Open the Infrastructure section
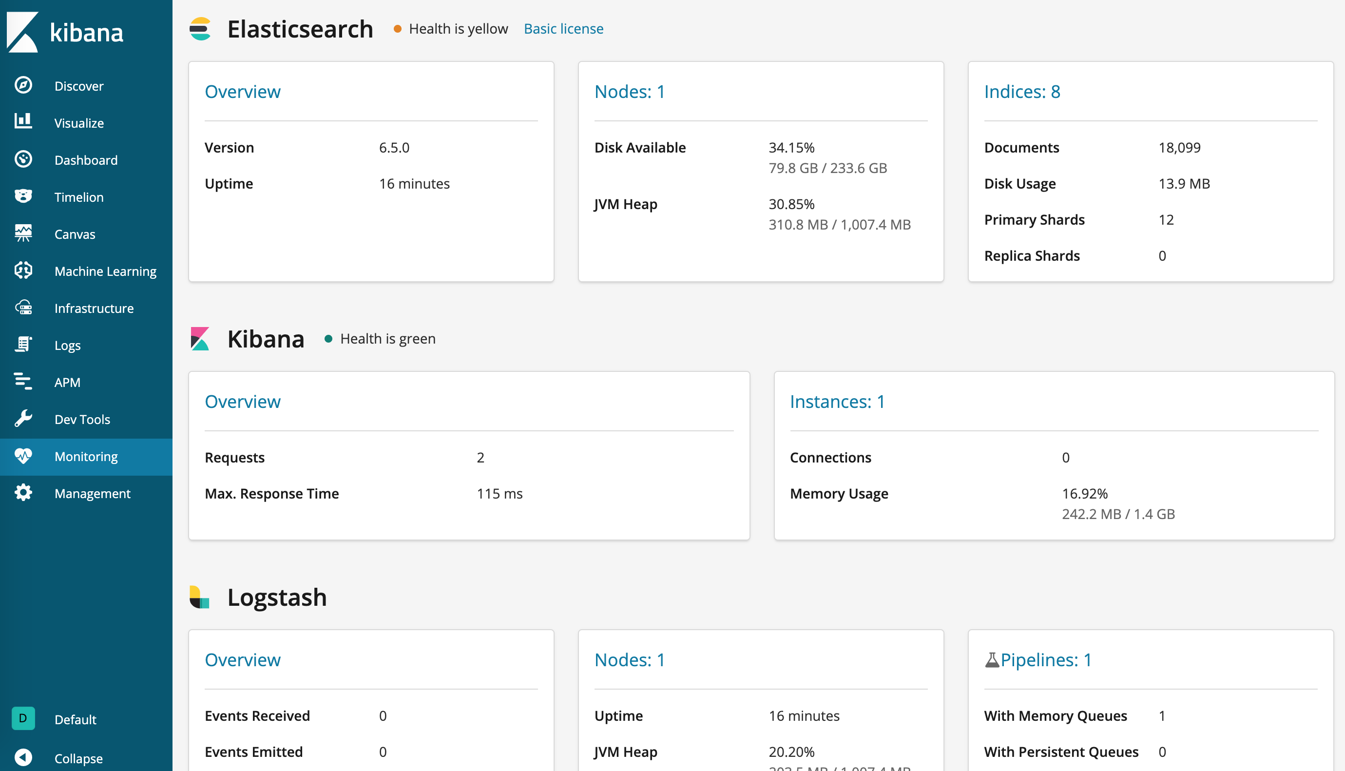1345x771 pixels. [94, 308]
